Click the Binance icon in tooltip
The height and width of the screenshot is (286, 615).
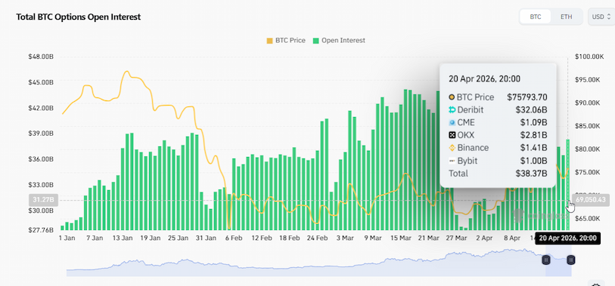tap(452, 148)
